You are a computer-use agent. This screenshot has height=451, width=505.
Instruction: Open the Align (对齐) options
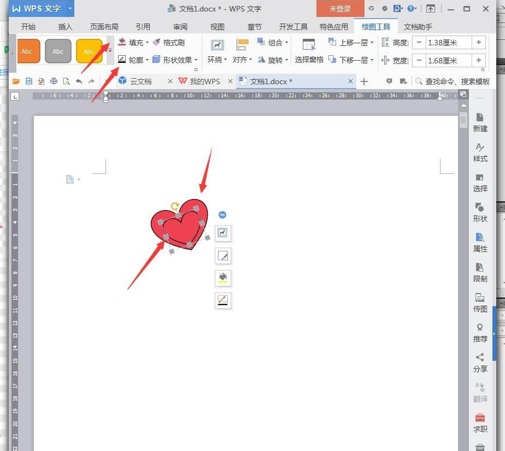(x=242, y=51)
